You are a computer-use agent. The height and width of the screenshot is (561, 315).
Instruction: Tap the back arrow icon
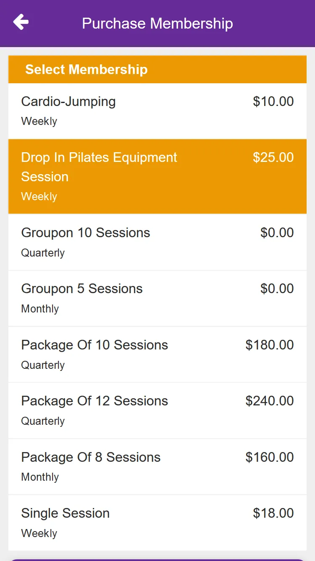[x=21, y=22]
